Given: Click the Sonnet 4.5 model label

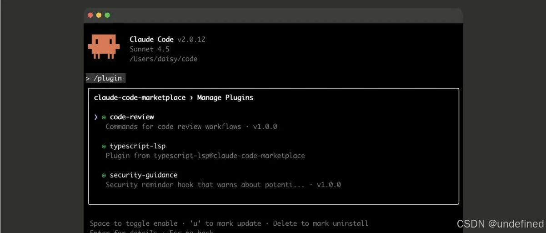Looking at the screenshot, I should coord(149,49).
